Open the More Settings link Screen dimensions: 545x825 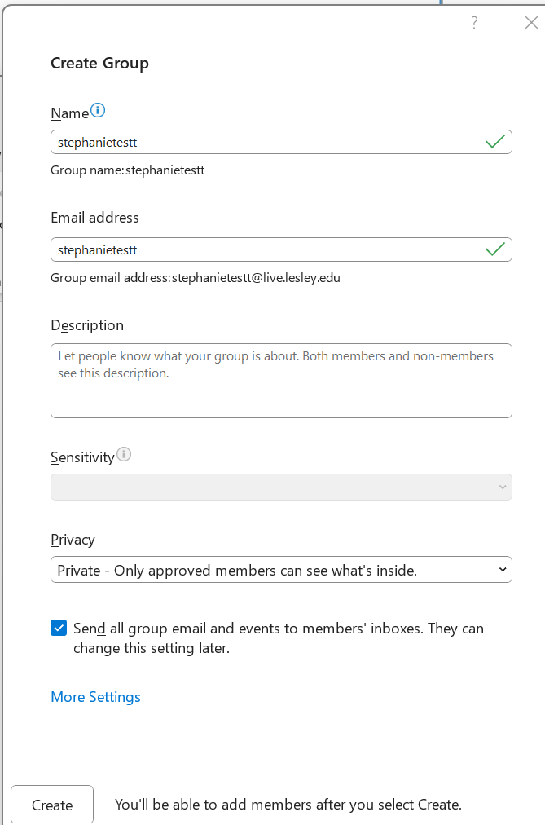(95, 697)
